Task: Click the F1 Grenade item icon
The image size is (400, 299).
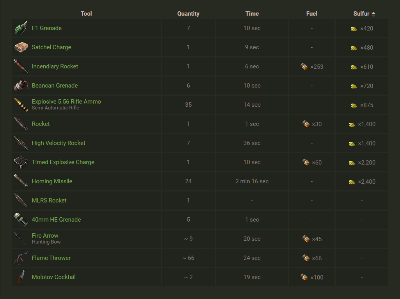Action: [21, 29]
